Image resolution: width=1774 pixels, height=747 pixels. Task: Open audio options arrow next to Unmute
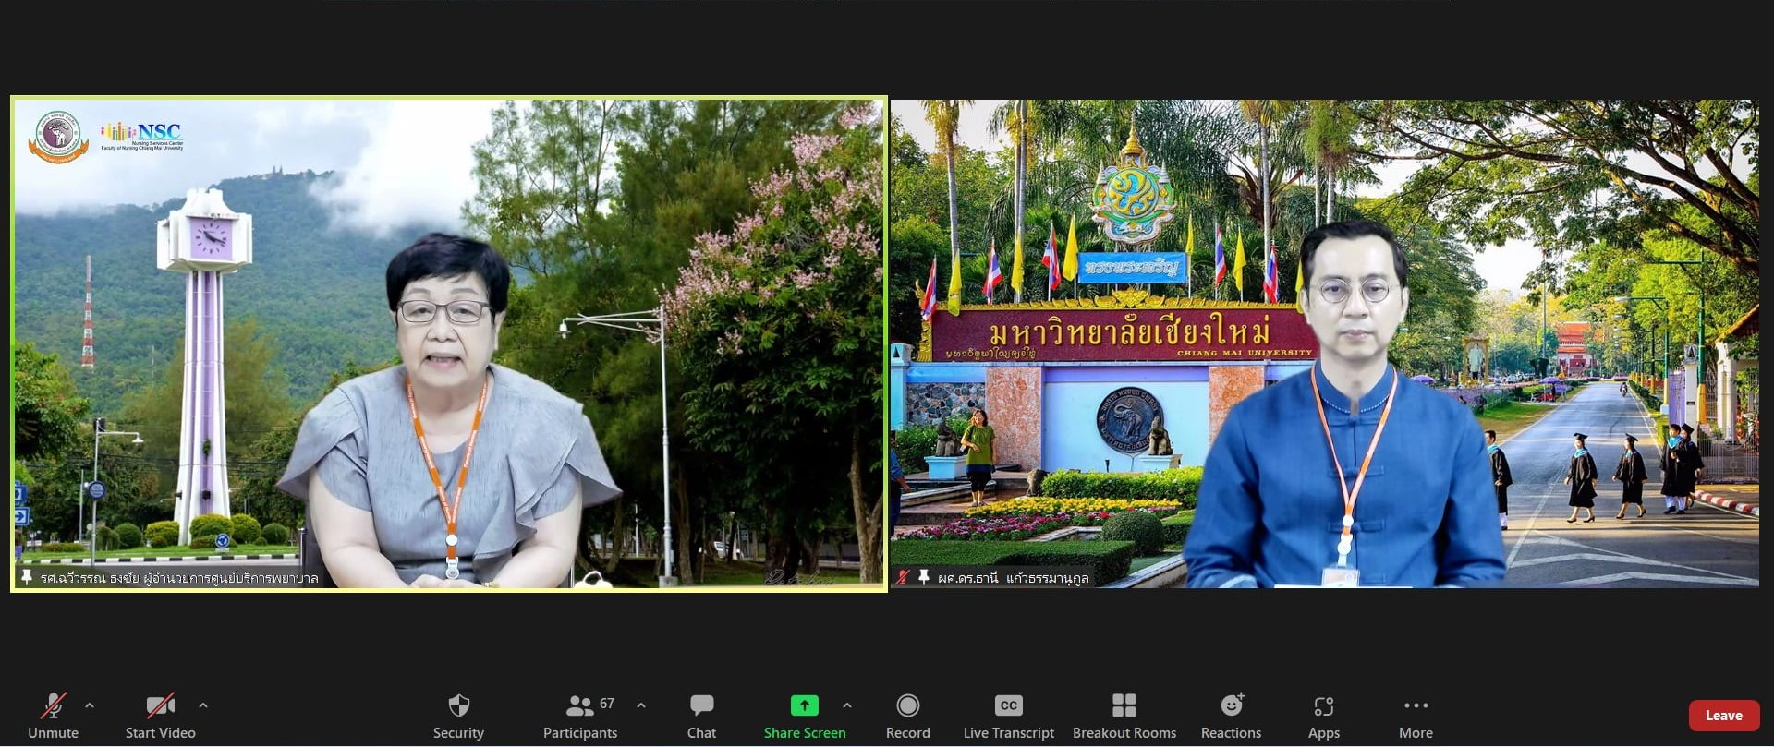(90, 705)
